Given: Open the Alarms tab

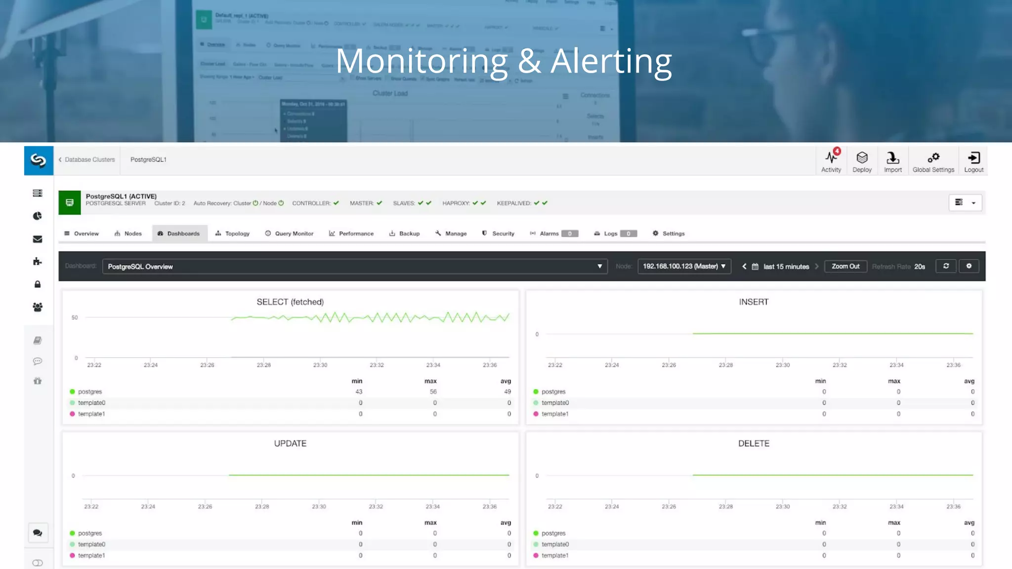Looking at the screenshot, I should [x=553, y=234].
